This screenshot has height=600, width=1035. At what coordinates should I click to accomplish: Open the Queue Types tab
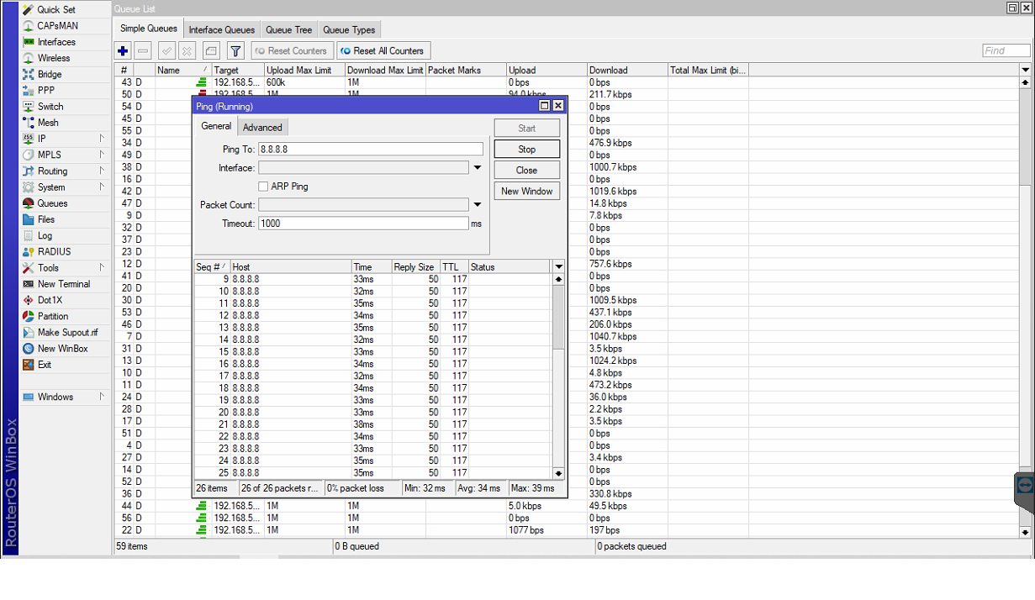349,30
